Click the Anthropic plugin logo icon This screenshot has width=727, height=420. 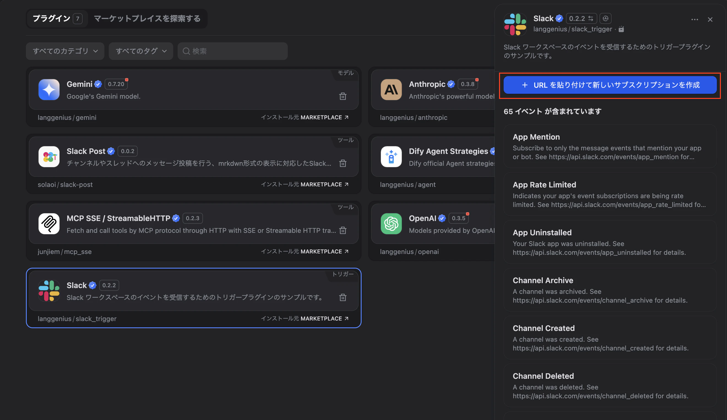(x=391, y=90)
